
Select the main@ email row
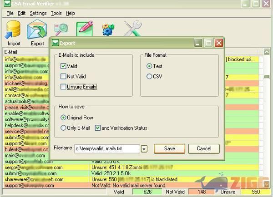[x=26, y=155]
